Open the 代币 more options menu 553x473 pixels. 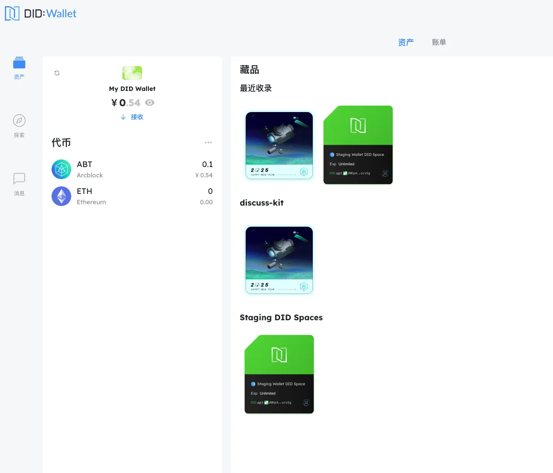(208, 142)
